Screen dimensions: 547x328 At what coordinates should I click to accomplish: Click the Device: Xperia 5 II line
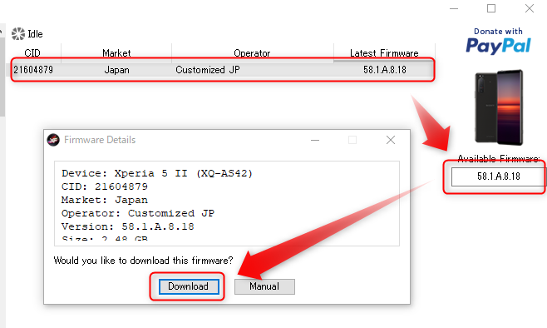click(x=157, y=173)
